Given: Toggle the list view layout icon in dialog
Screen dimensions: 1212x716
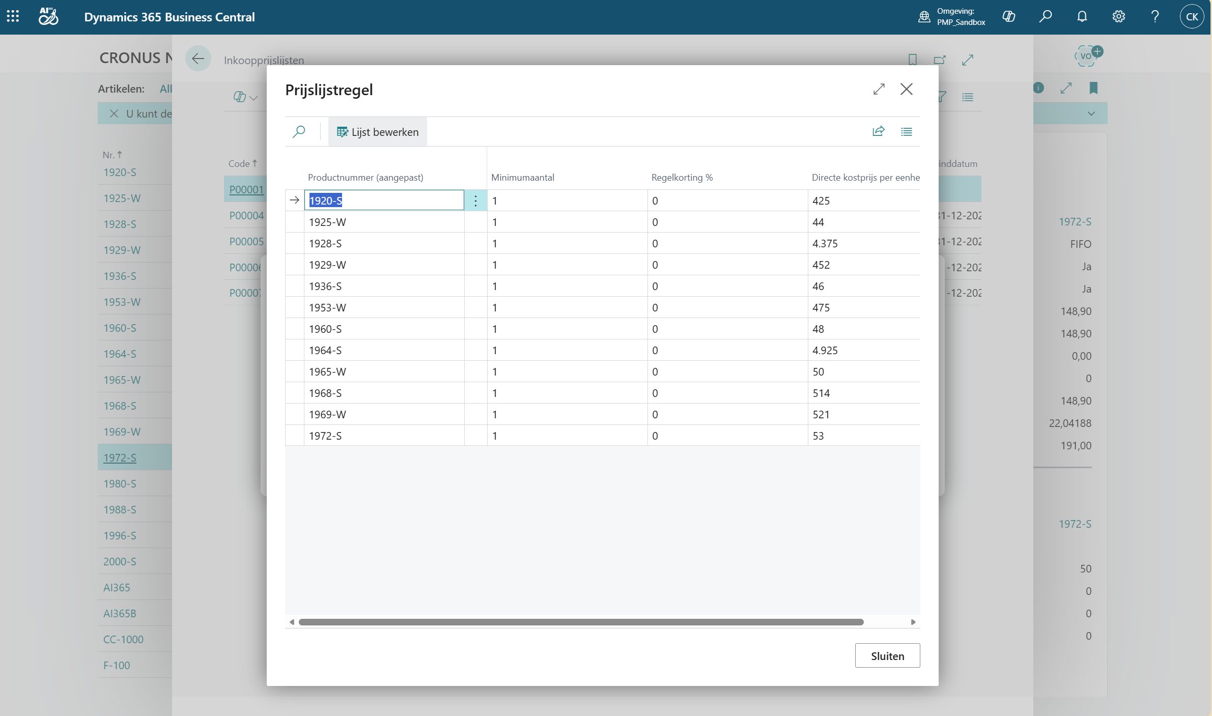Looking at the screenshot, I should [906, 132].
